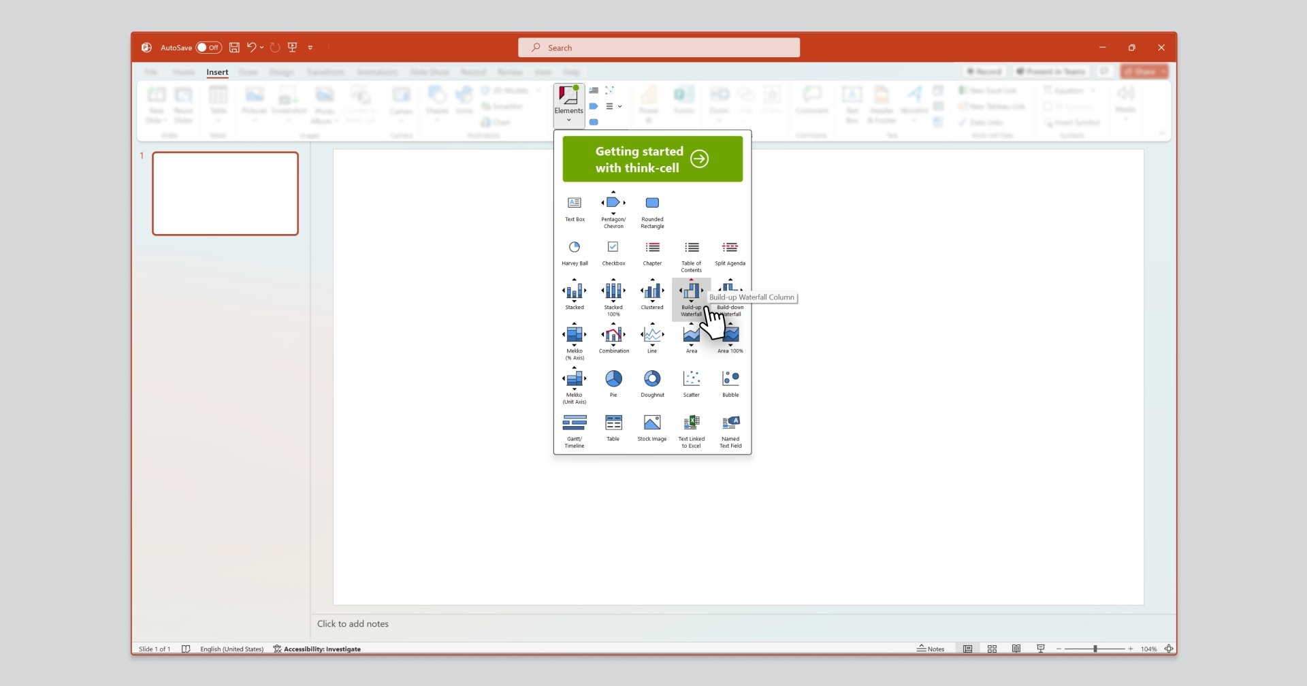Select the Area chart icon
Image resolution: width=1307 pixels, height=686 pixels.
point(691,334)
